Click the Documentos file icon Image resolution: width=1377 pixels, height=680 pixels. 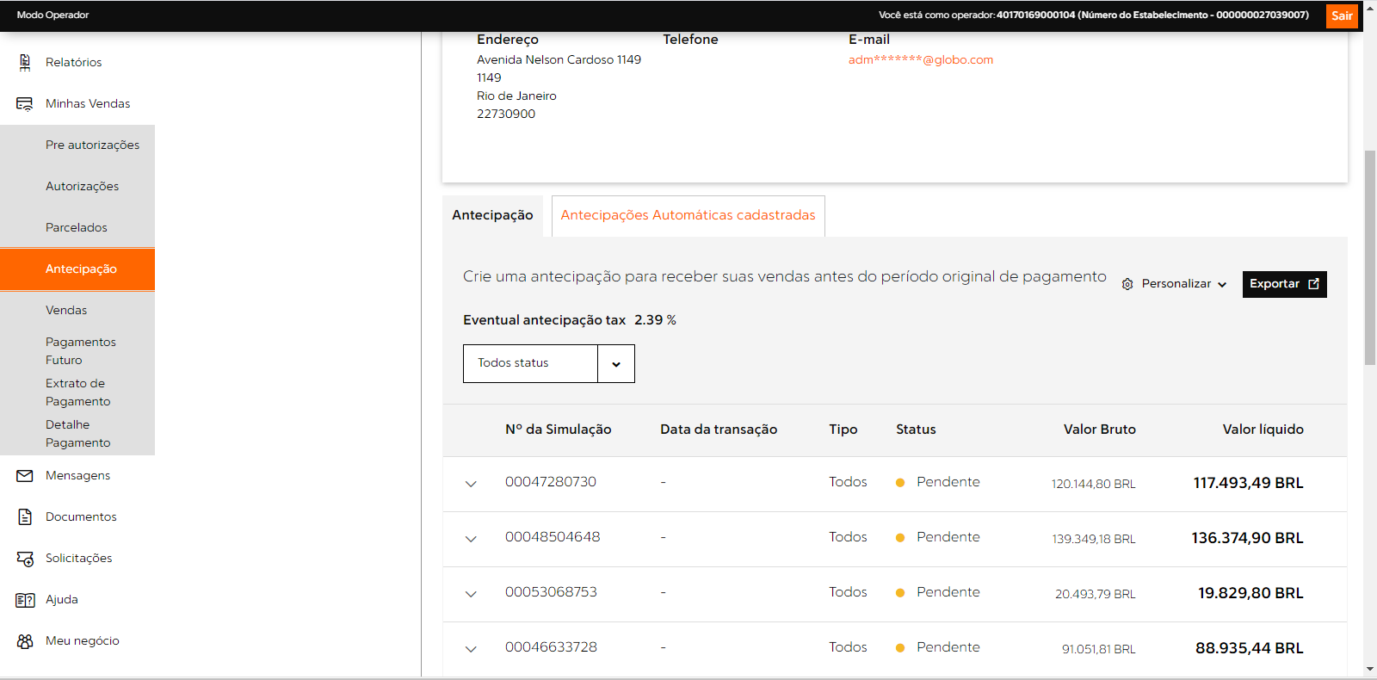[25, 516]
